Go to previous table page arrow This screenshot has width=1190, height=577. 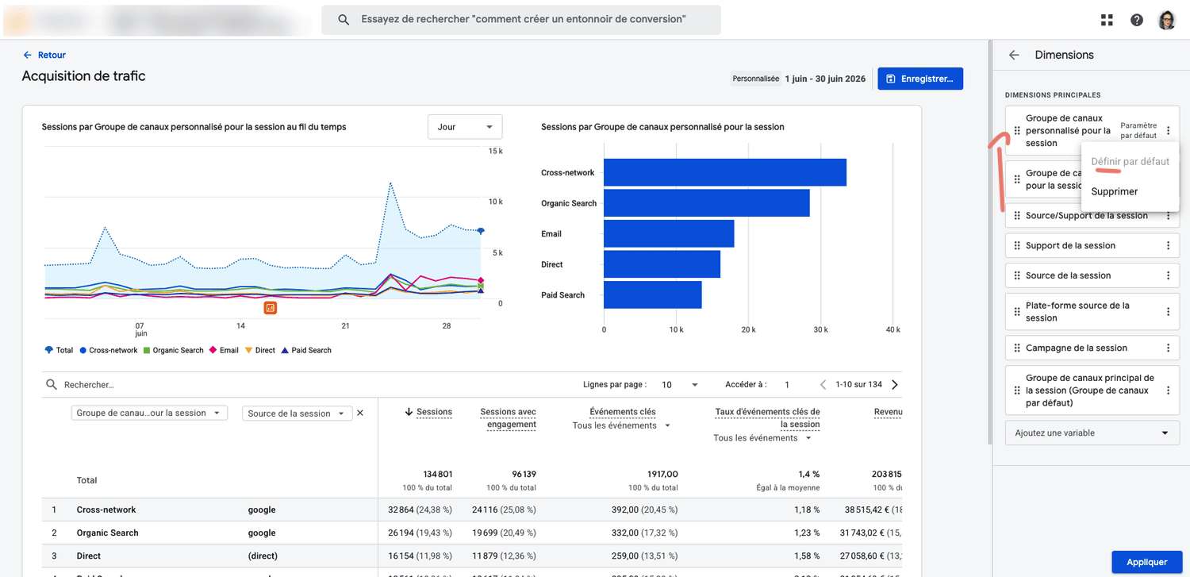[823, 385]
